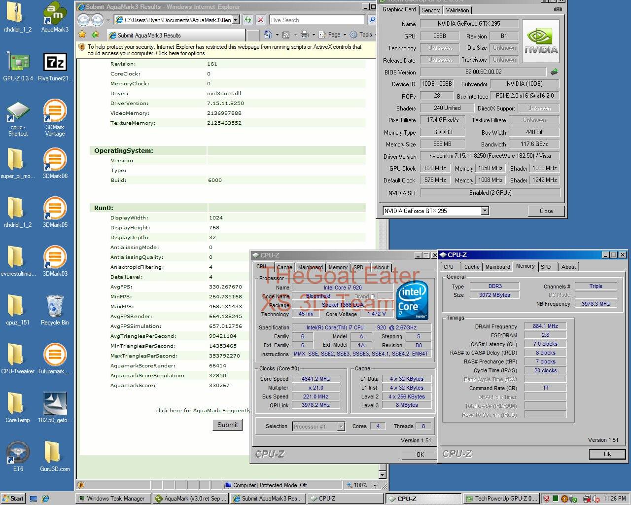This screenshot has width=631, height=505.
Task: Open the blank new tab button in IE
Action: click(253, 35)
